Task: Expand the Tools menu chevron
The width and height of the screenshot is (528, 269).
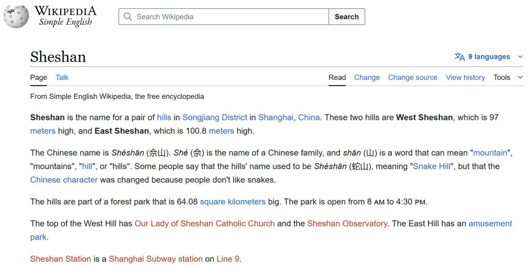Action: click(520, 77)
